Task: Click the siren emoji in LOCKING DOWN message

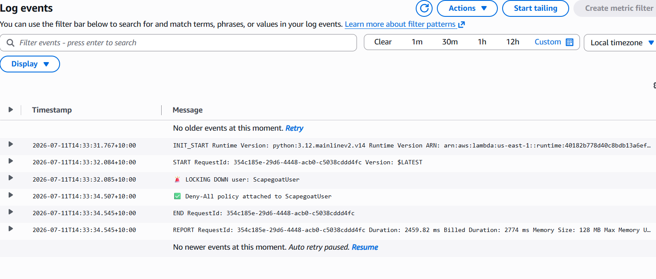Action: tap(177, 179)
